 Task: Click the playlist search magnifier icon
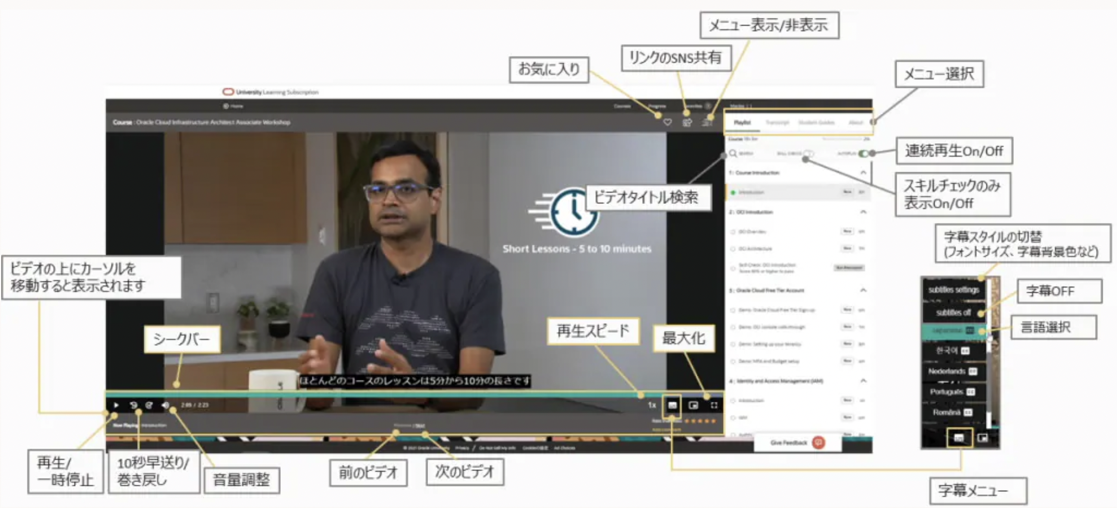tap(733, 153)
